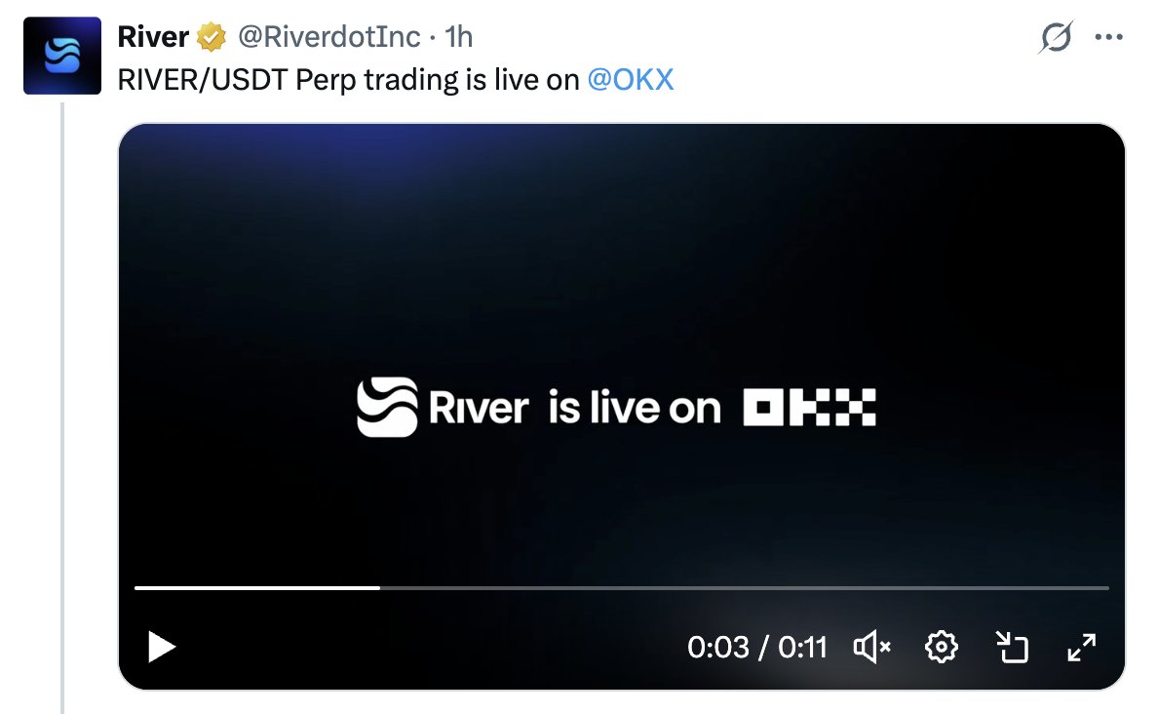Open the video settings gear menu
The height and width of the screenshot is (714, 1158).
coord(942,647)
